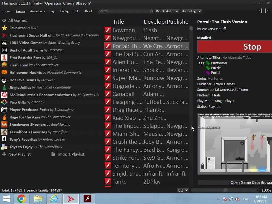Click the First Past the Post icon
Screen dimensions: 272x204
pos(4,58)
